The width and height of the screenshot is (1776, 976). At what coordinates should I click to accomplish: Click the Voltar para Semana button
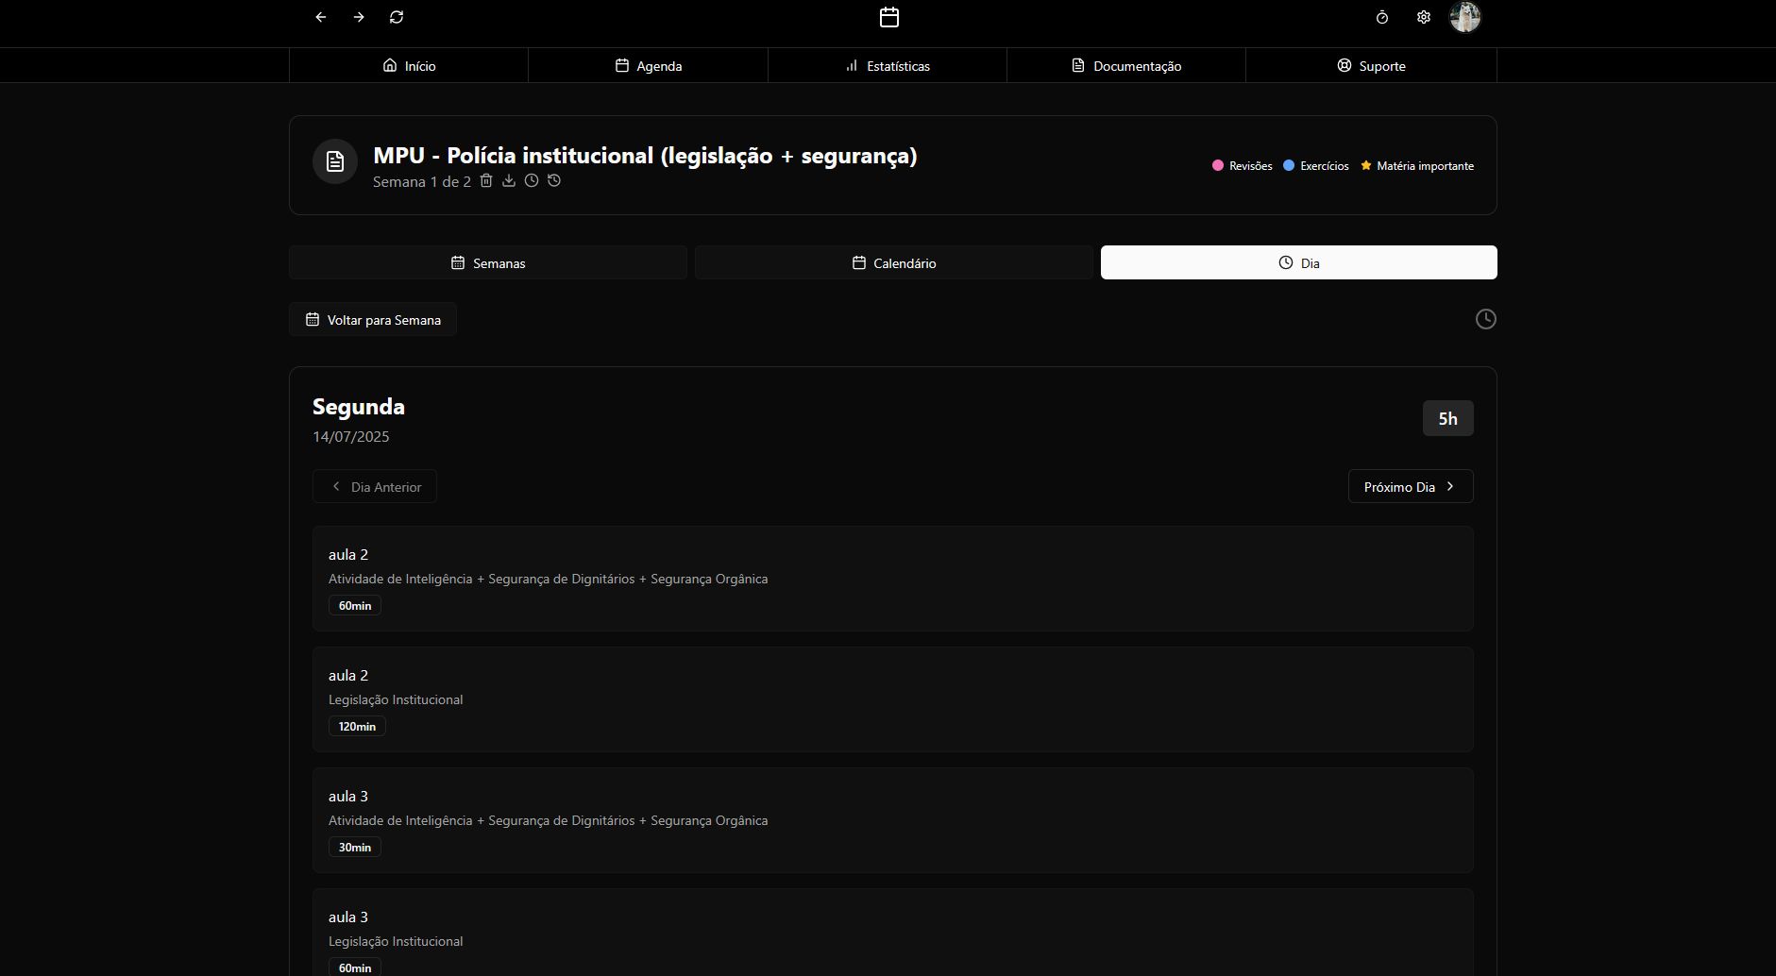click(x=373, y=319)
